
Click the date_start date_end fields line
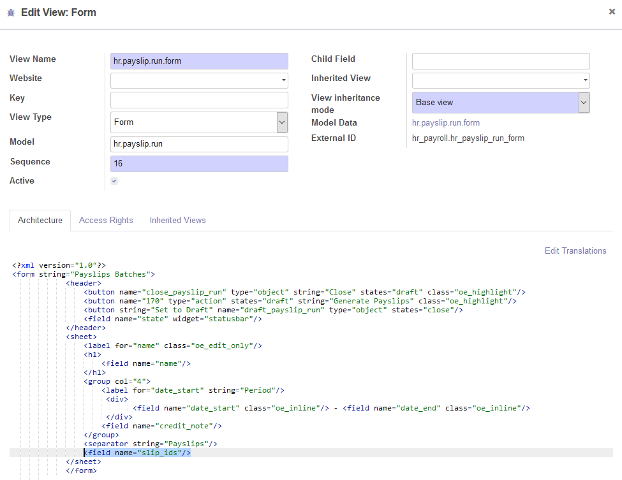[331, 408]
